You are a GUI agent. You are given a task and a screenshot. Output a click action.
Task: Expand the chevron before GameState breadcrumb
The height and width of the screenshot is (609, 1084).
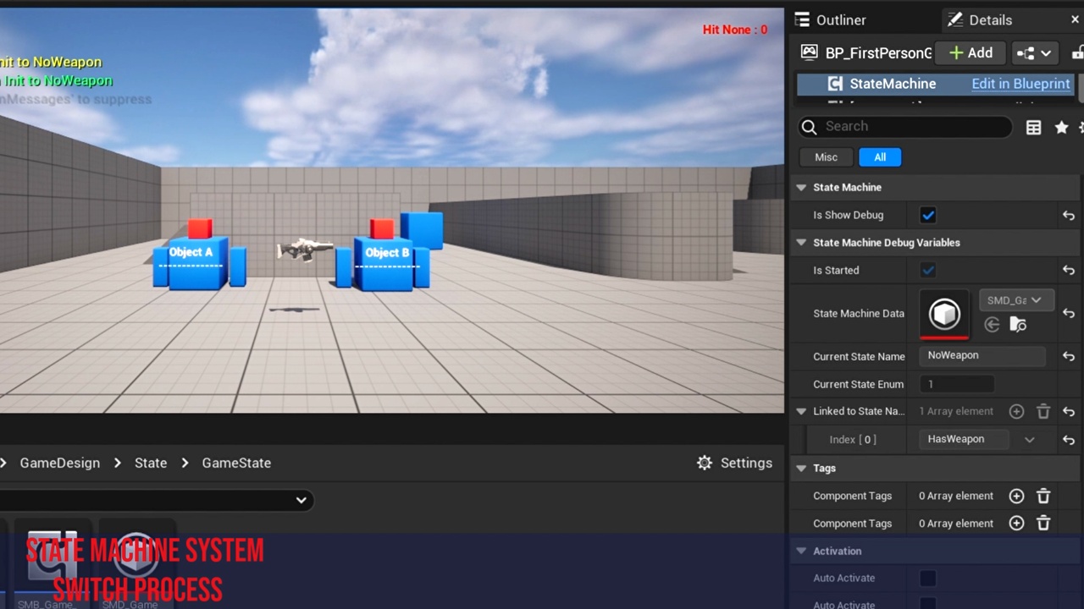tap(185, 464)
